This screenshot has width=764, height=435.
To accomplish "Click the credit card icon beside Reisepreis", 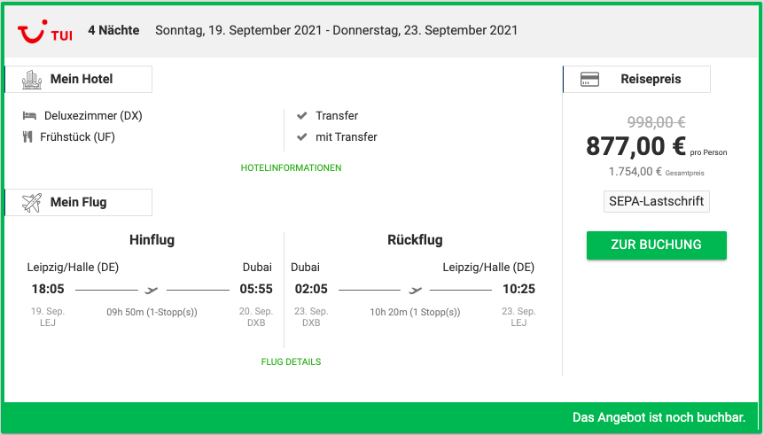I will click(x=589, y=79).
